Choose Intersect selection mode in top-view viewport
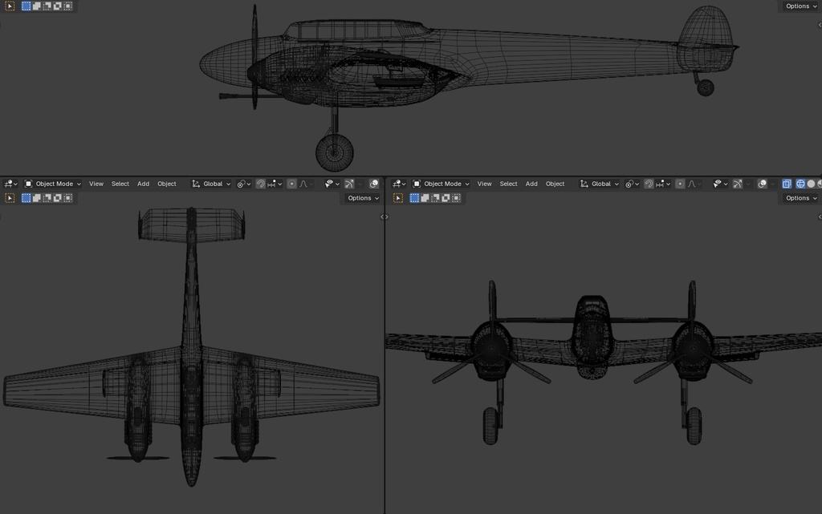Image resolution: width=822 pixels, height=514 pixels. pyautogui.click(x=68, y=198)
